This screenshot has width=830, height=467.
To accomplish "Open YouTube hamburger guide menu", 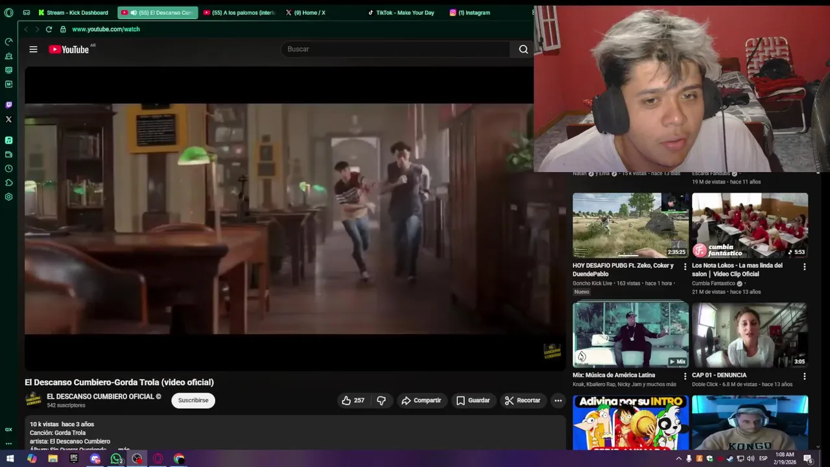I will point(33,49).
